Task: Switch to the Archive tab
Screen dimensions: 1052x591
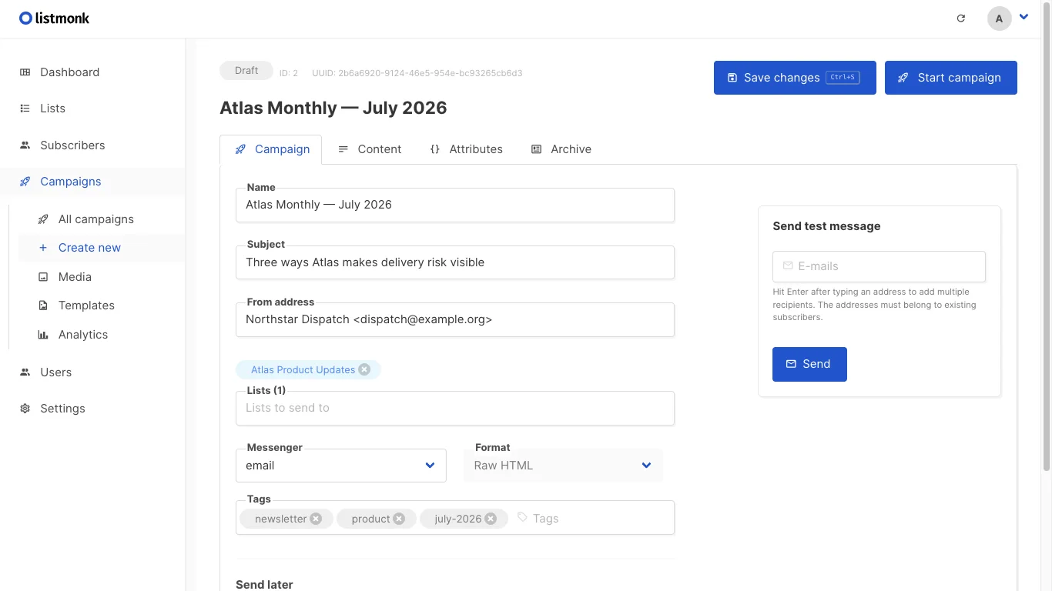Action: tap(561, 149)
